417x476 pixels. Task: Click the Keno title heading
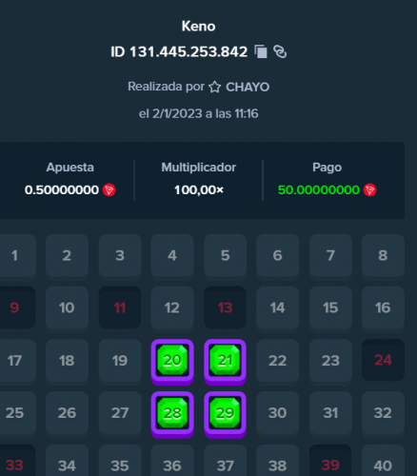pos(199,26)
